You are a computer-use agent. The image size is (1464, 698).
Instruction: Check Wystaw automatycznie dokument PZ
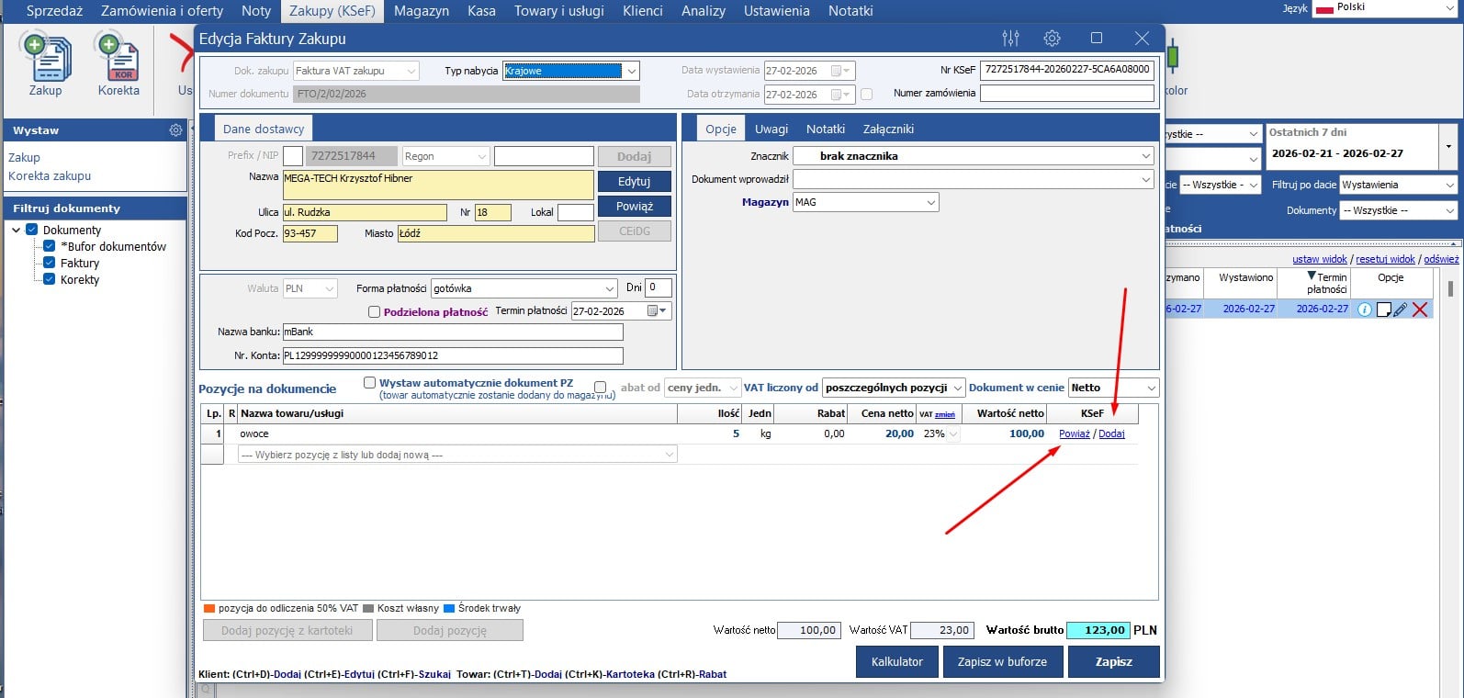(369, 383)
